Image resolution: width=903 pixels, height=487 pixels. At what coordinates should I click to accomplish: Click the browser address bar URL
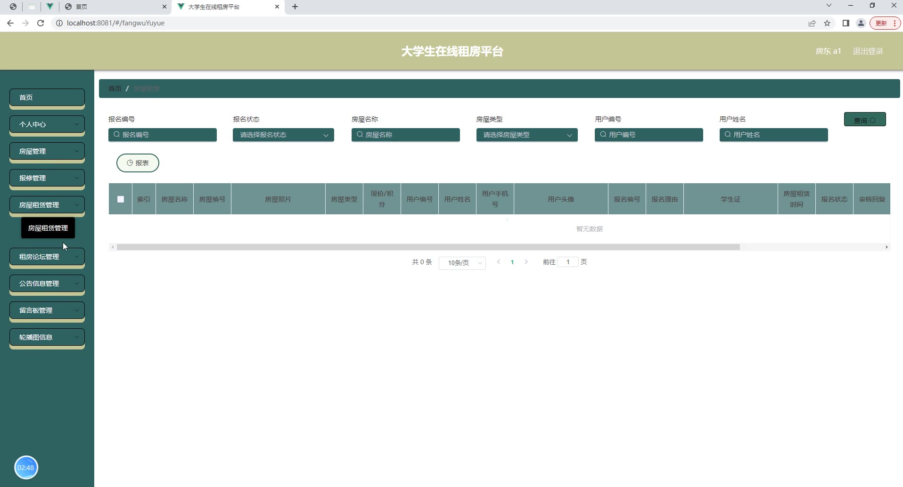coord(115,23)
